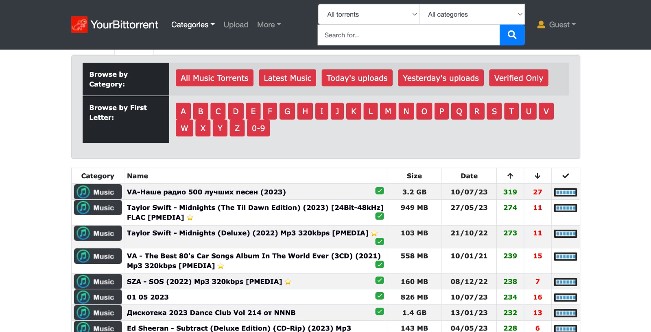The image size is (651, 332).
Task: Browse torrents starting with letter Q
Action: pyautogui.click(x=459, y=111)
